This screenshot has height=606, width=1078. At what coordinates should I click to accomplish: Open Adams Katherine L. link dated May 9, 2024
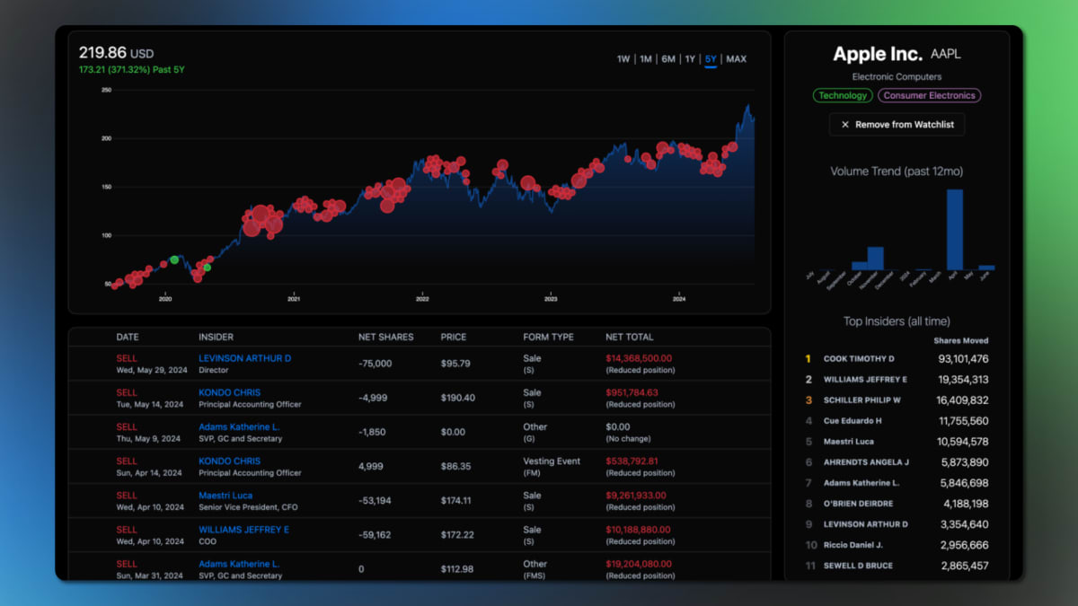[239, 426]
